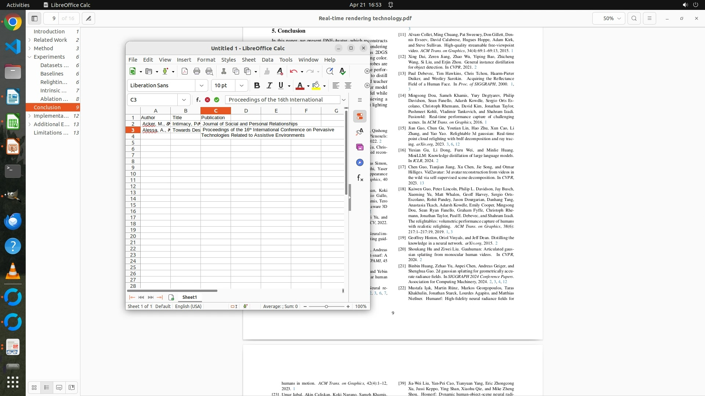
Task: Click the Spelling check icon
Action: coord(343,71)
